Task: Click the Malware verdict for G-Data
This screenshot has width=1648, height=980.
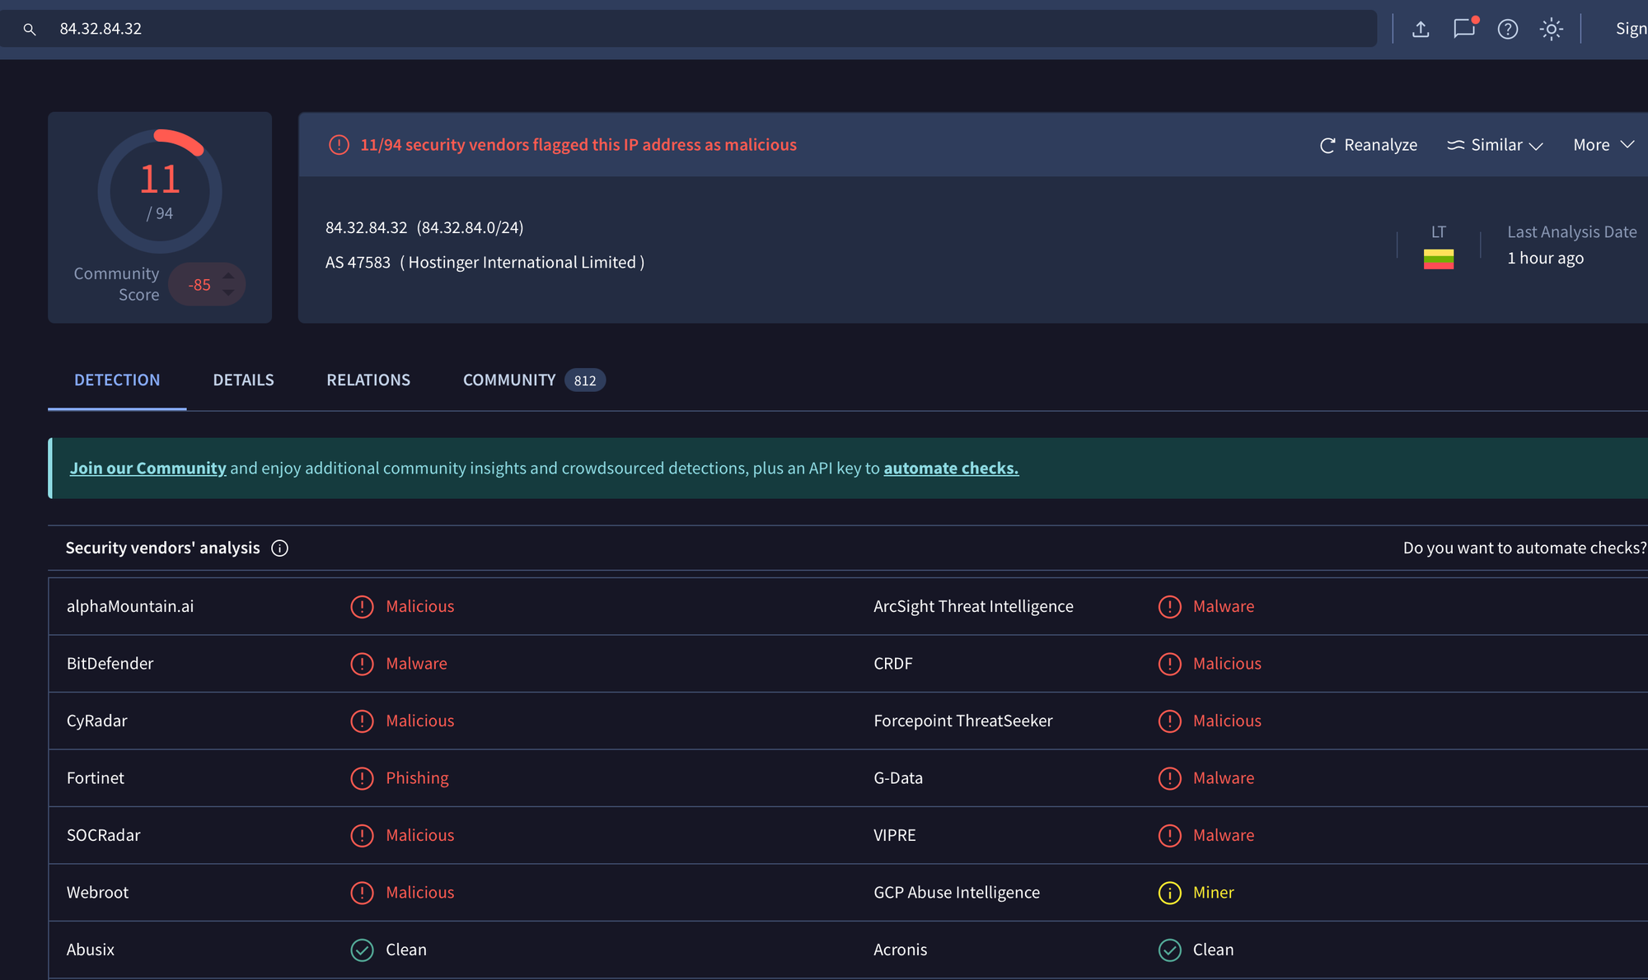Action: pos(1224,778)
